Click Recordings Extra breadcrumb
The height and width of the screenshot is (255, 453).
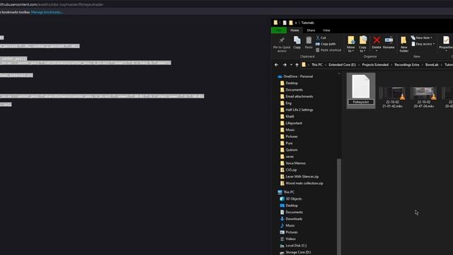[x=407, y=64]
